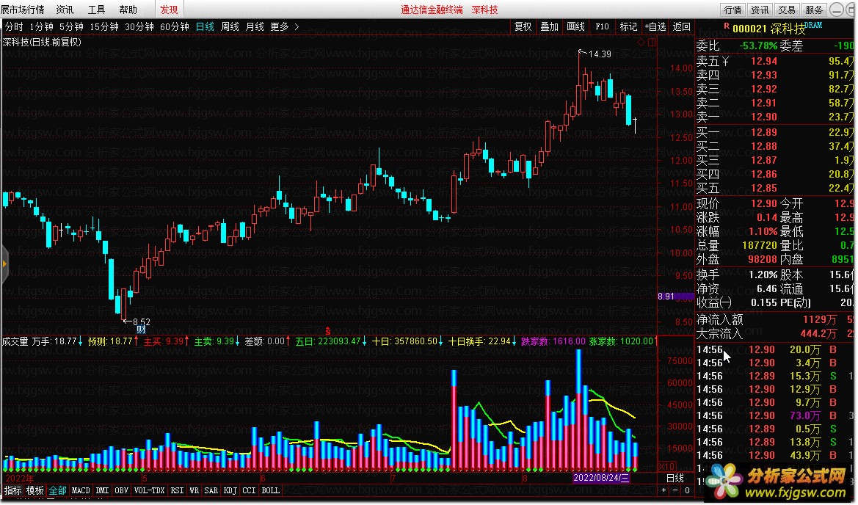
Task: Click the 8.52 low price label
Action: click(x=141, y=321)
